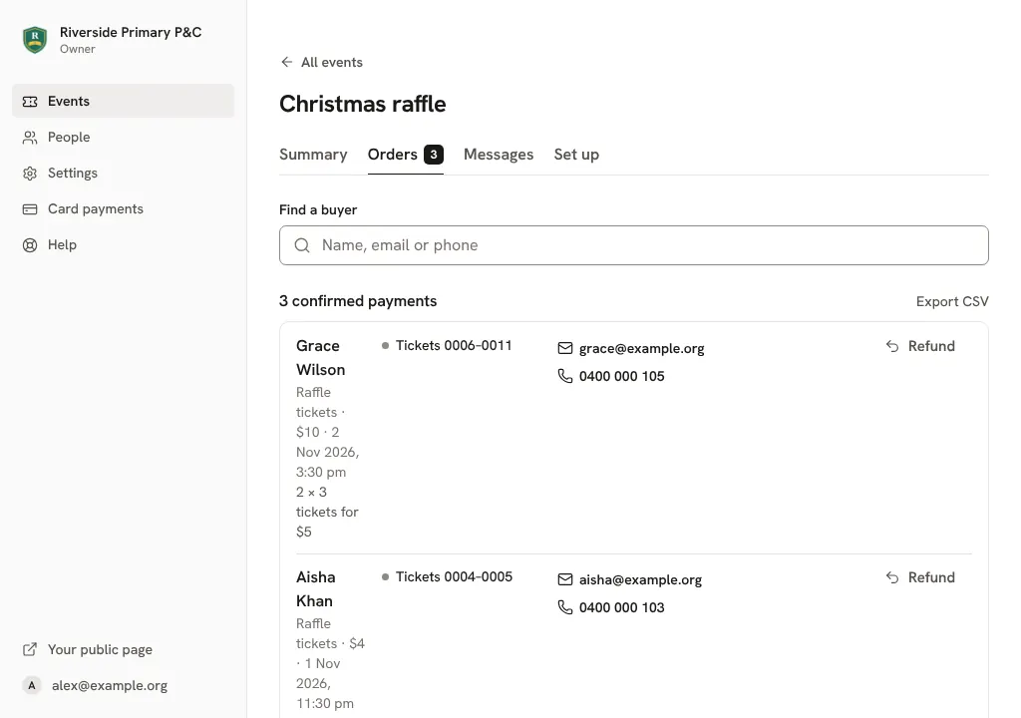Click the Tickets 0006-0011 label
The width and height of the screenshot is (1021, 718).
tap(454, 345)
